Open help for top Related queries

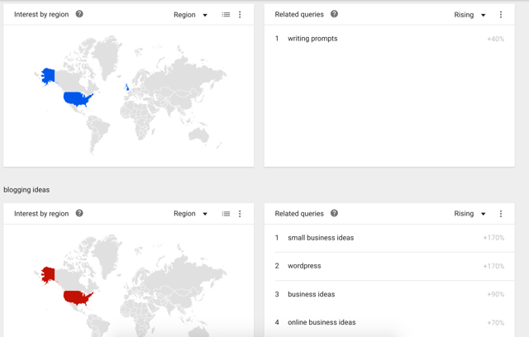pos(334,14)
